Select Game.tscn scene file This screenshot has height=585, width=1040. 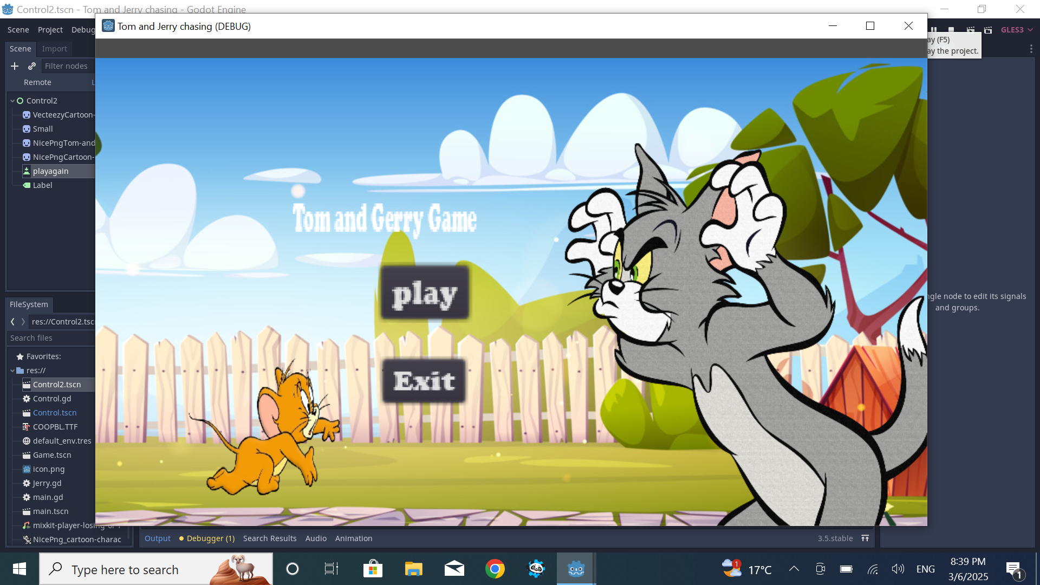52,455
